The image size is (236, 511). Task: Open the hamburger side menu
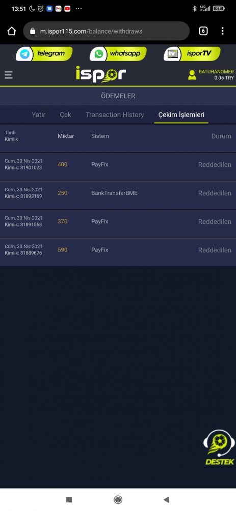point(9,75)
